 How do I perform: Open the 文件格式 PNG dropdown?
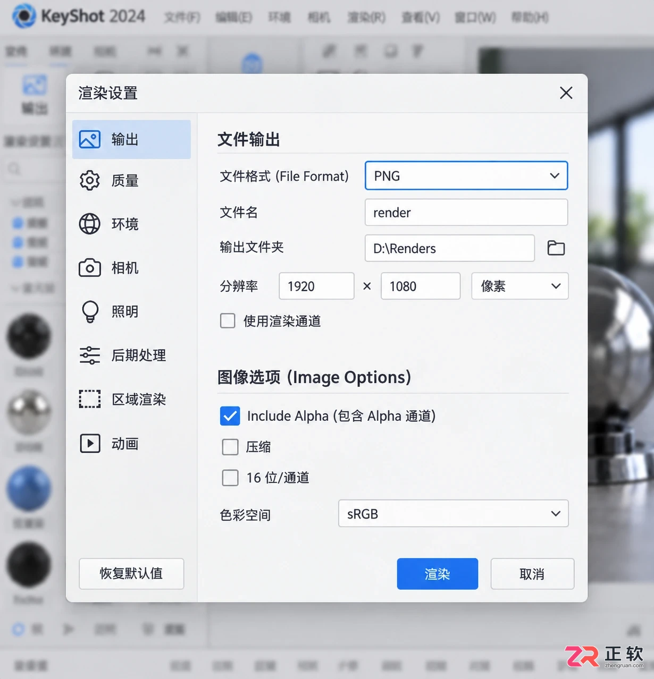466,176
